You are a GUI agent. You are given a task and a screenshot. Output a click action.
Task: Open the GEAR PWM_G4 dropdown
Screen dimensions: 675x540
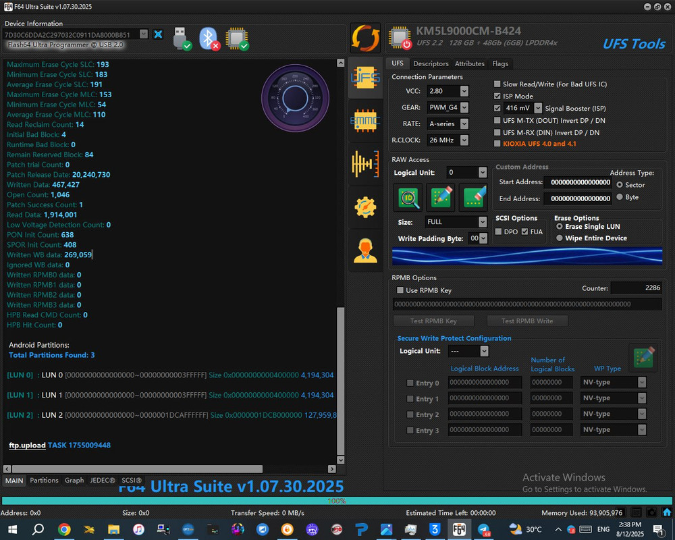(x=464, y=107)
